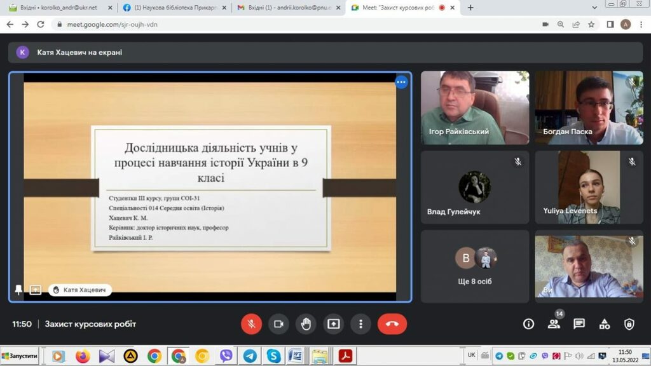Screen dimensions: 651x366
Task: Click the Ще 8 осіб participants tile
Action: 475,266
